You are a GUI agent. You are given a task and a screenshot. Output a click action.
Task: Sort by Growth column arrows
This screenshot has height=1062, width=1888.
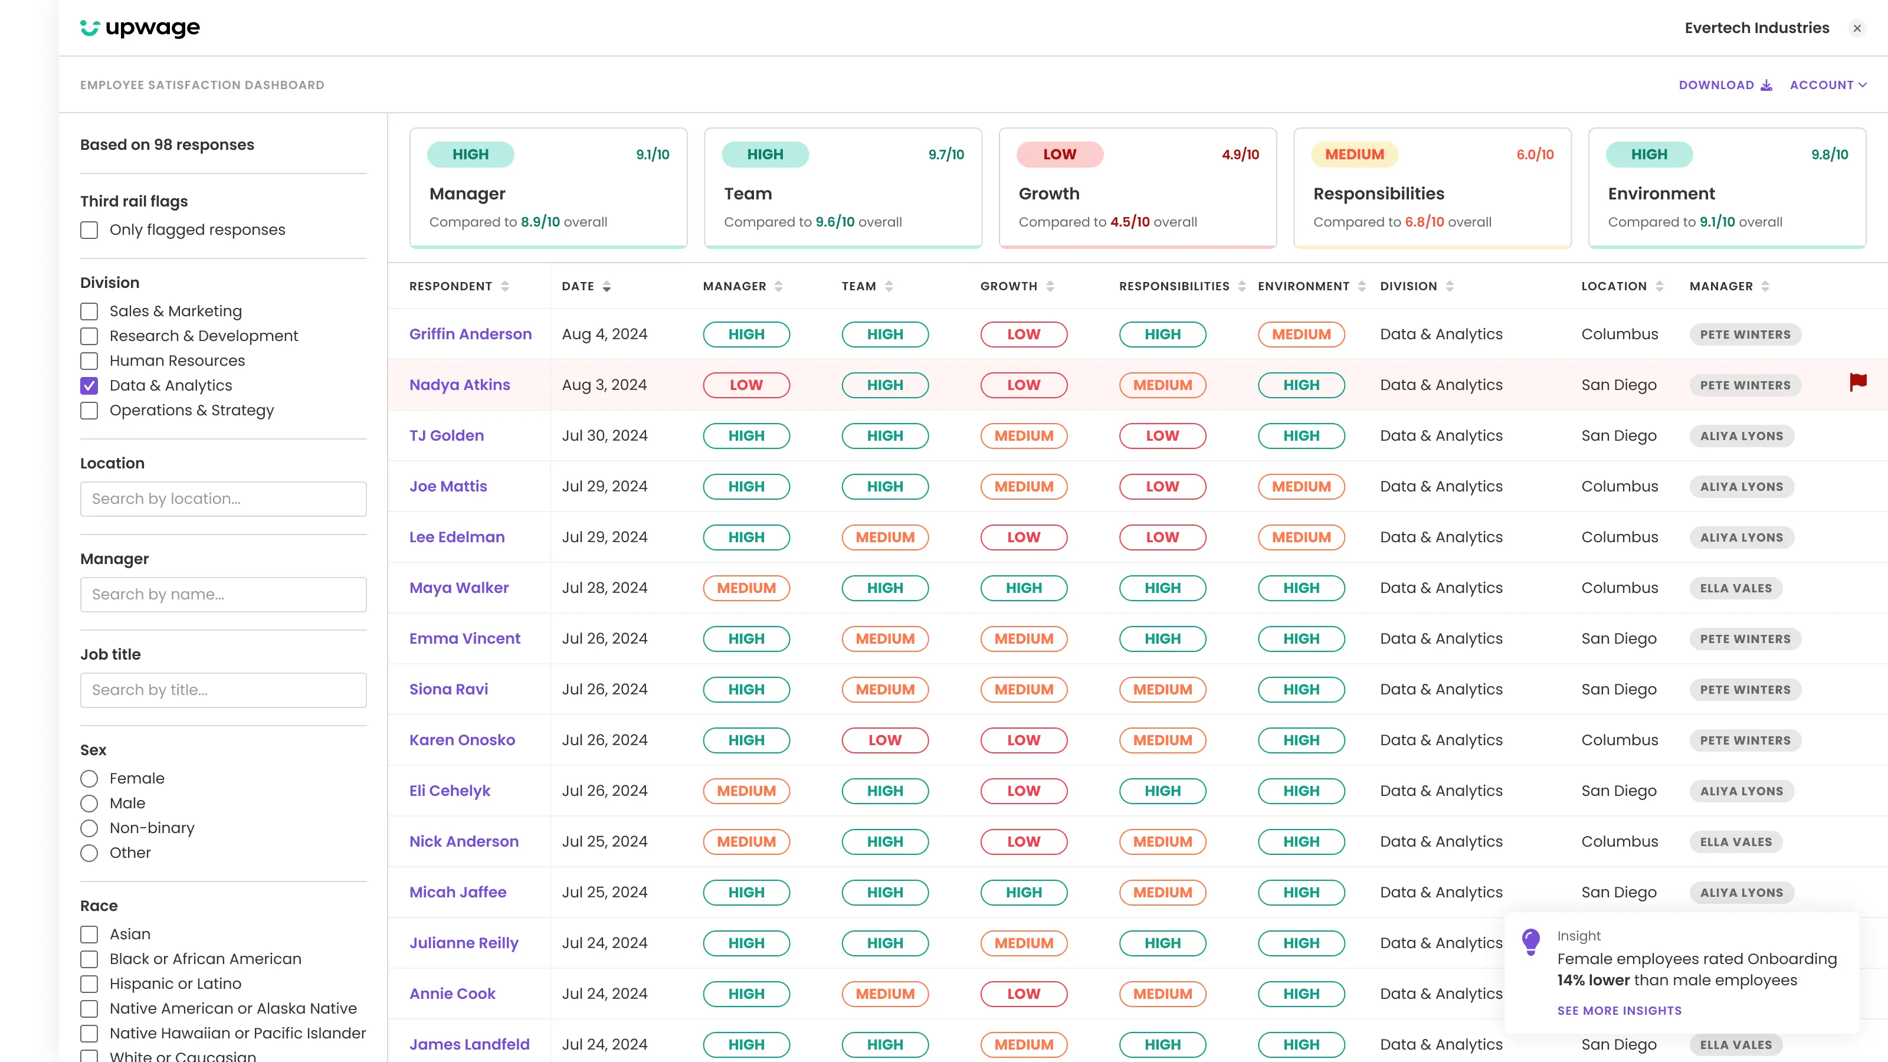click(x=1050, y=287)
